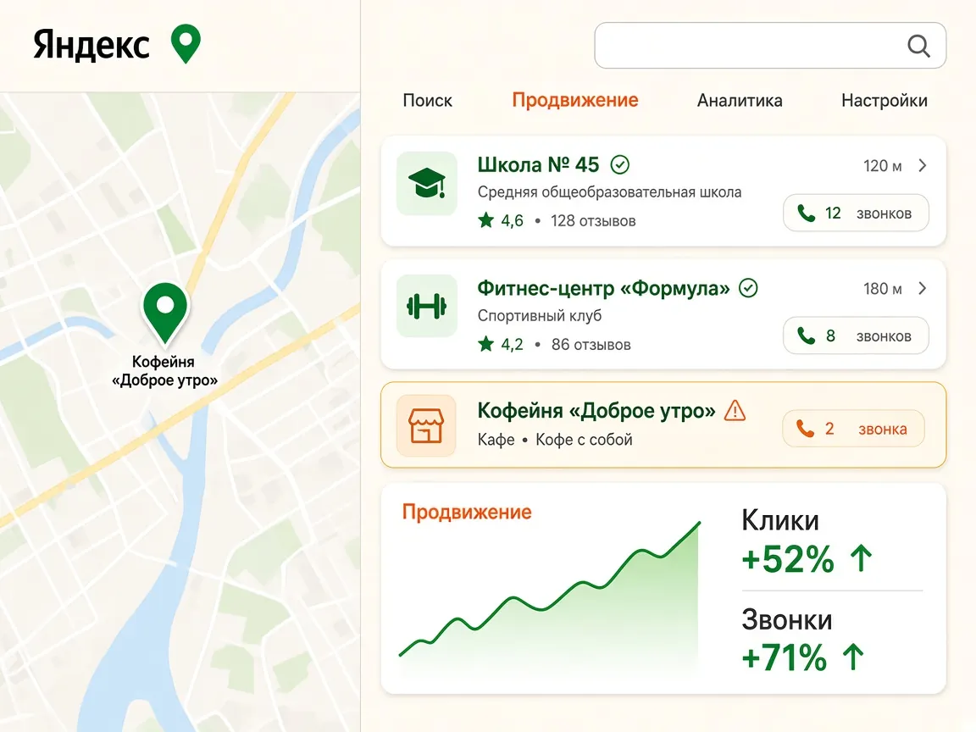Click the warning triangle beside Кофейня

click(735, 411)
